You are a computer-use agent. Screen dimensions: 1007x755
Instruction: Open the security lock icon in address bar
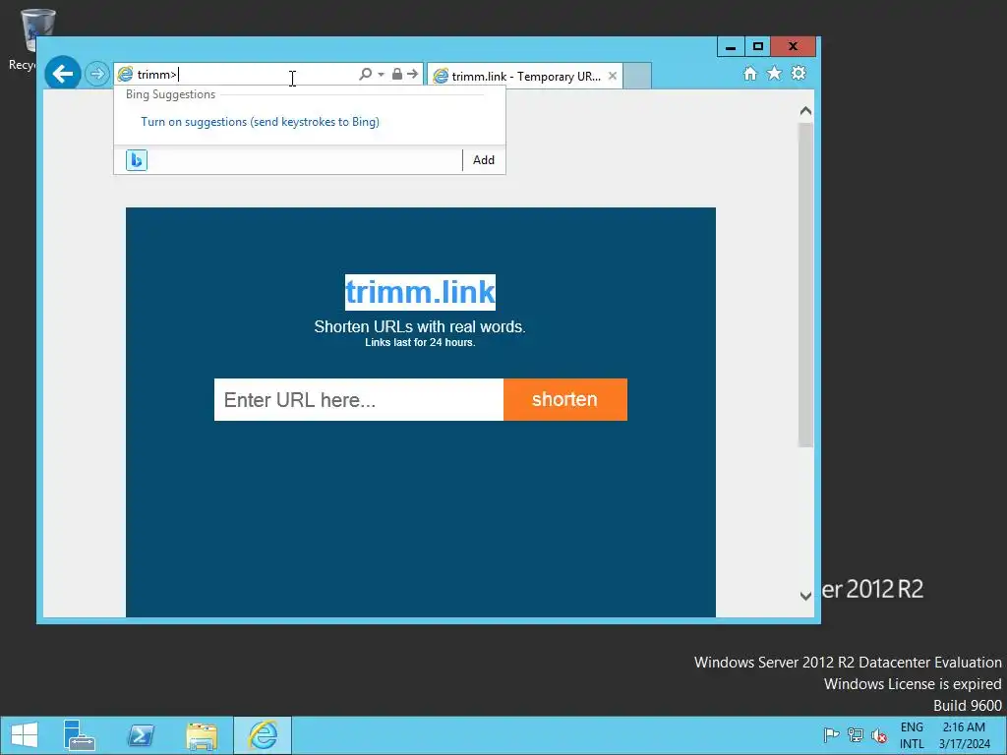pos(397,75)
